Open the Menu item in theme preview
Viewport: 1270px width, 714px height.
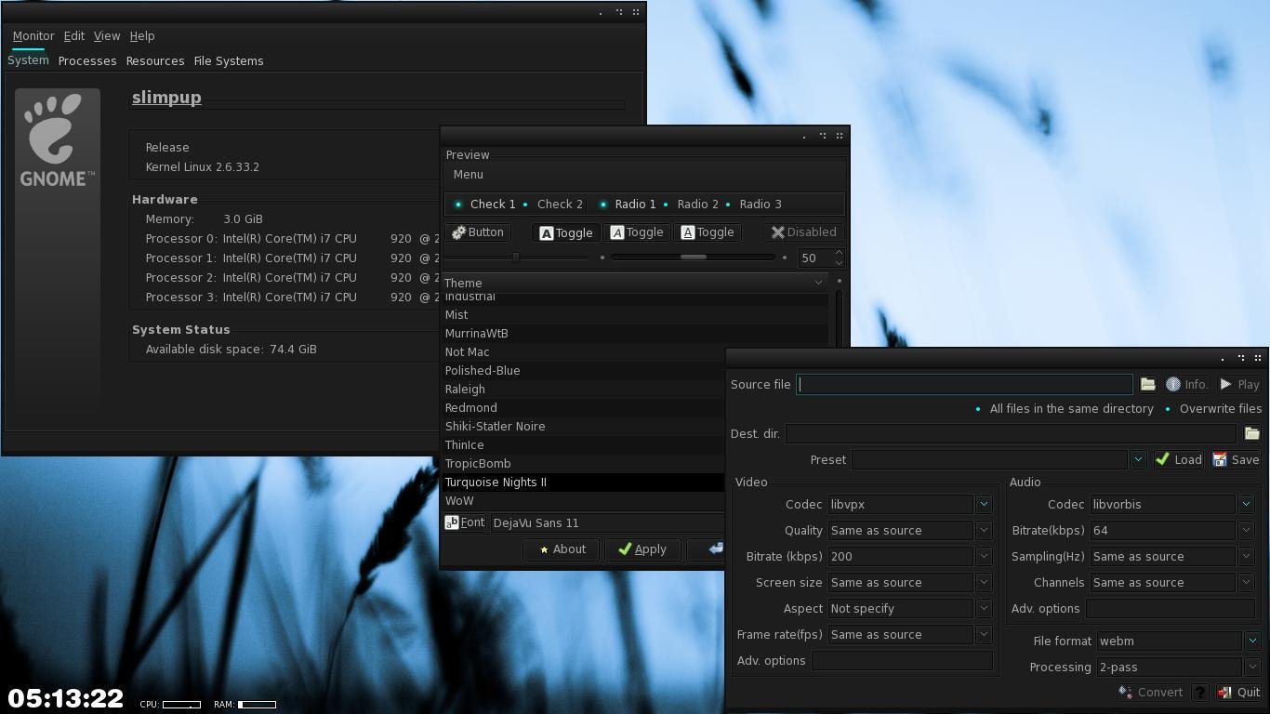[469, 175]
